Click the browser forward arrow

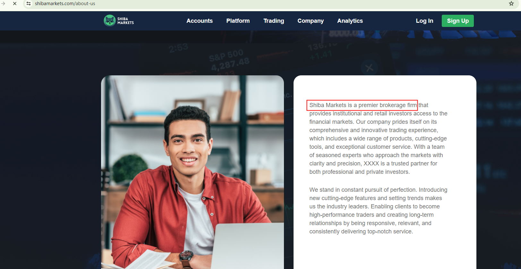(x=3, y=4)
